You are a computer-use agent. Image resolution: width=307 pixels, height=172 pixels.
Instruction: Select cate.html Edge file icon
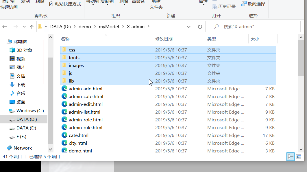click(x=64, y=135)
